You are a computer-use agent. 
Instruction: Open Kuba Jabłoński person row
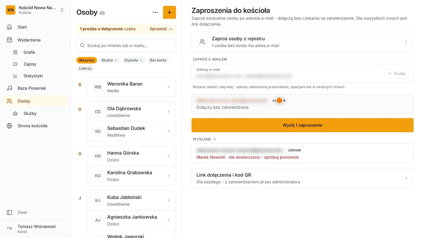(x=132, y=200)
